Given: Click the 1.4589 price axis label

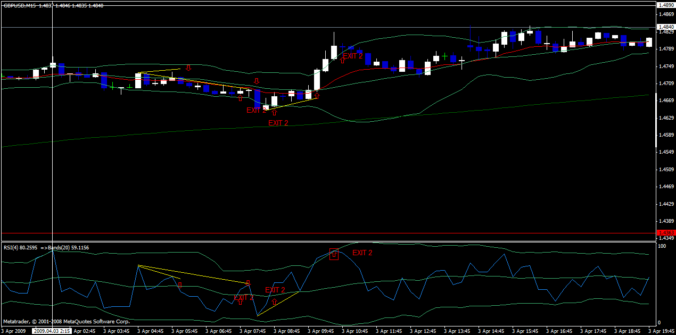Looking at the screenshot, I should (665, 135).
